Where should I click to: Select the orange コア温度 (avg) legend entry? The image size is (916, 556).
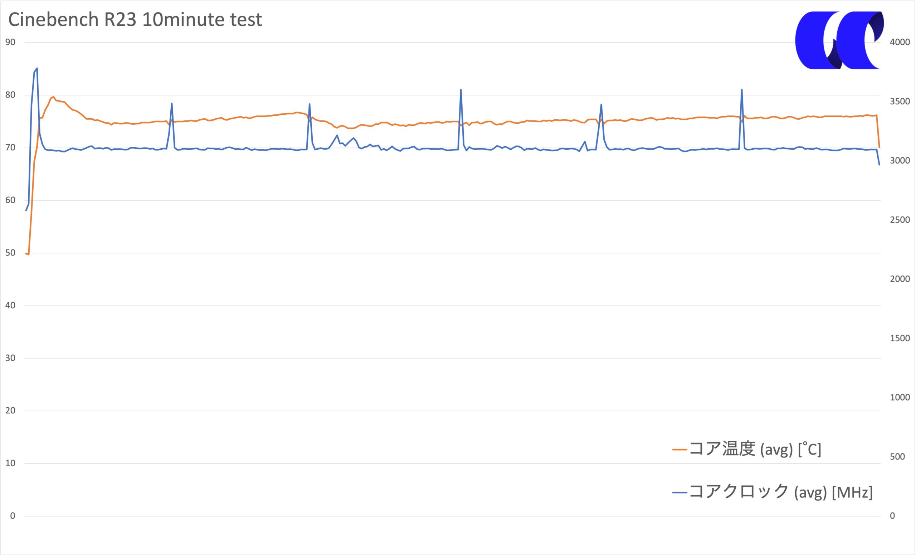[747, 449]
